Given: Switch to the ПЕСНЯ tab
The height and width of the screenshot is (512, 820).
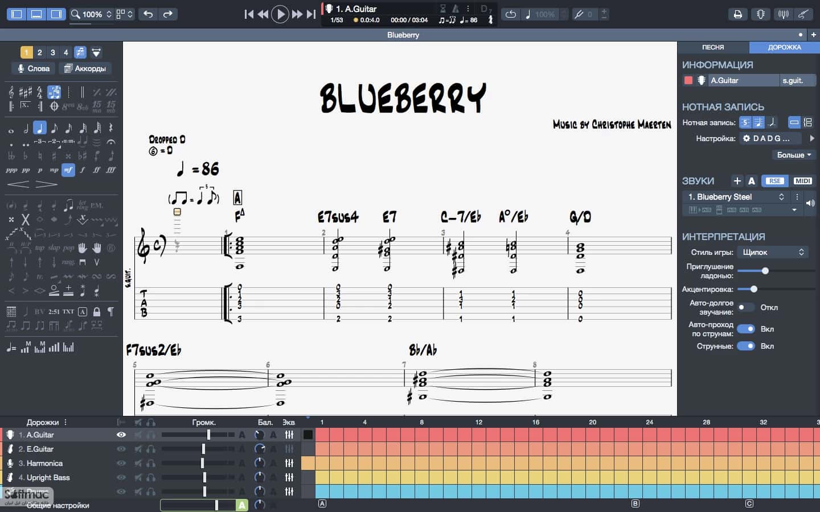Looking at the screenshot, I should [713, 47].
